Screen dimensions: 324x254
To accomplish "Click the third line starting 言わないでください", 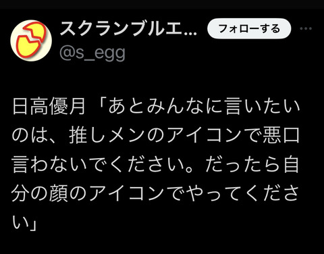I will [102, 164].
